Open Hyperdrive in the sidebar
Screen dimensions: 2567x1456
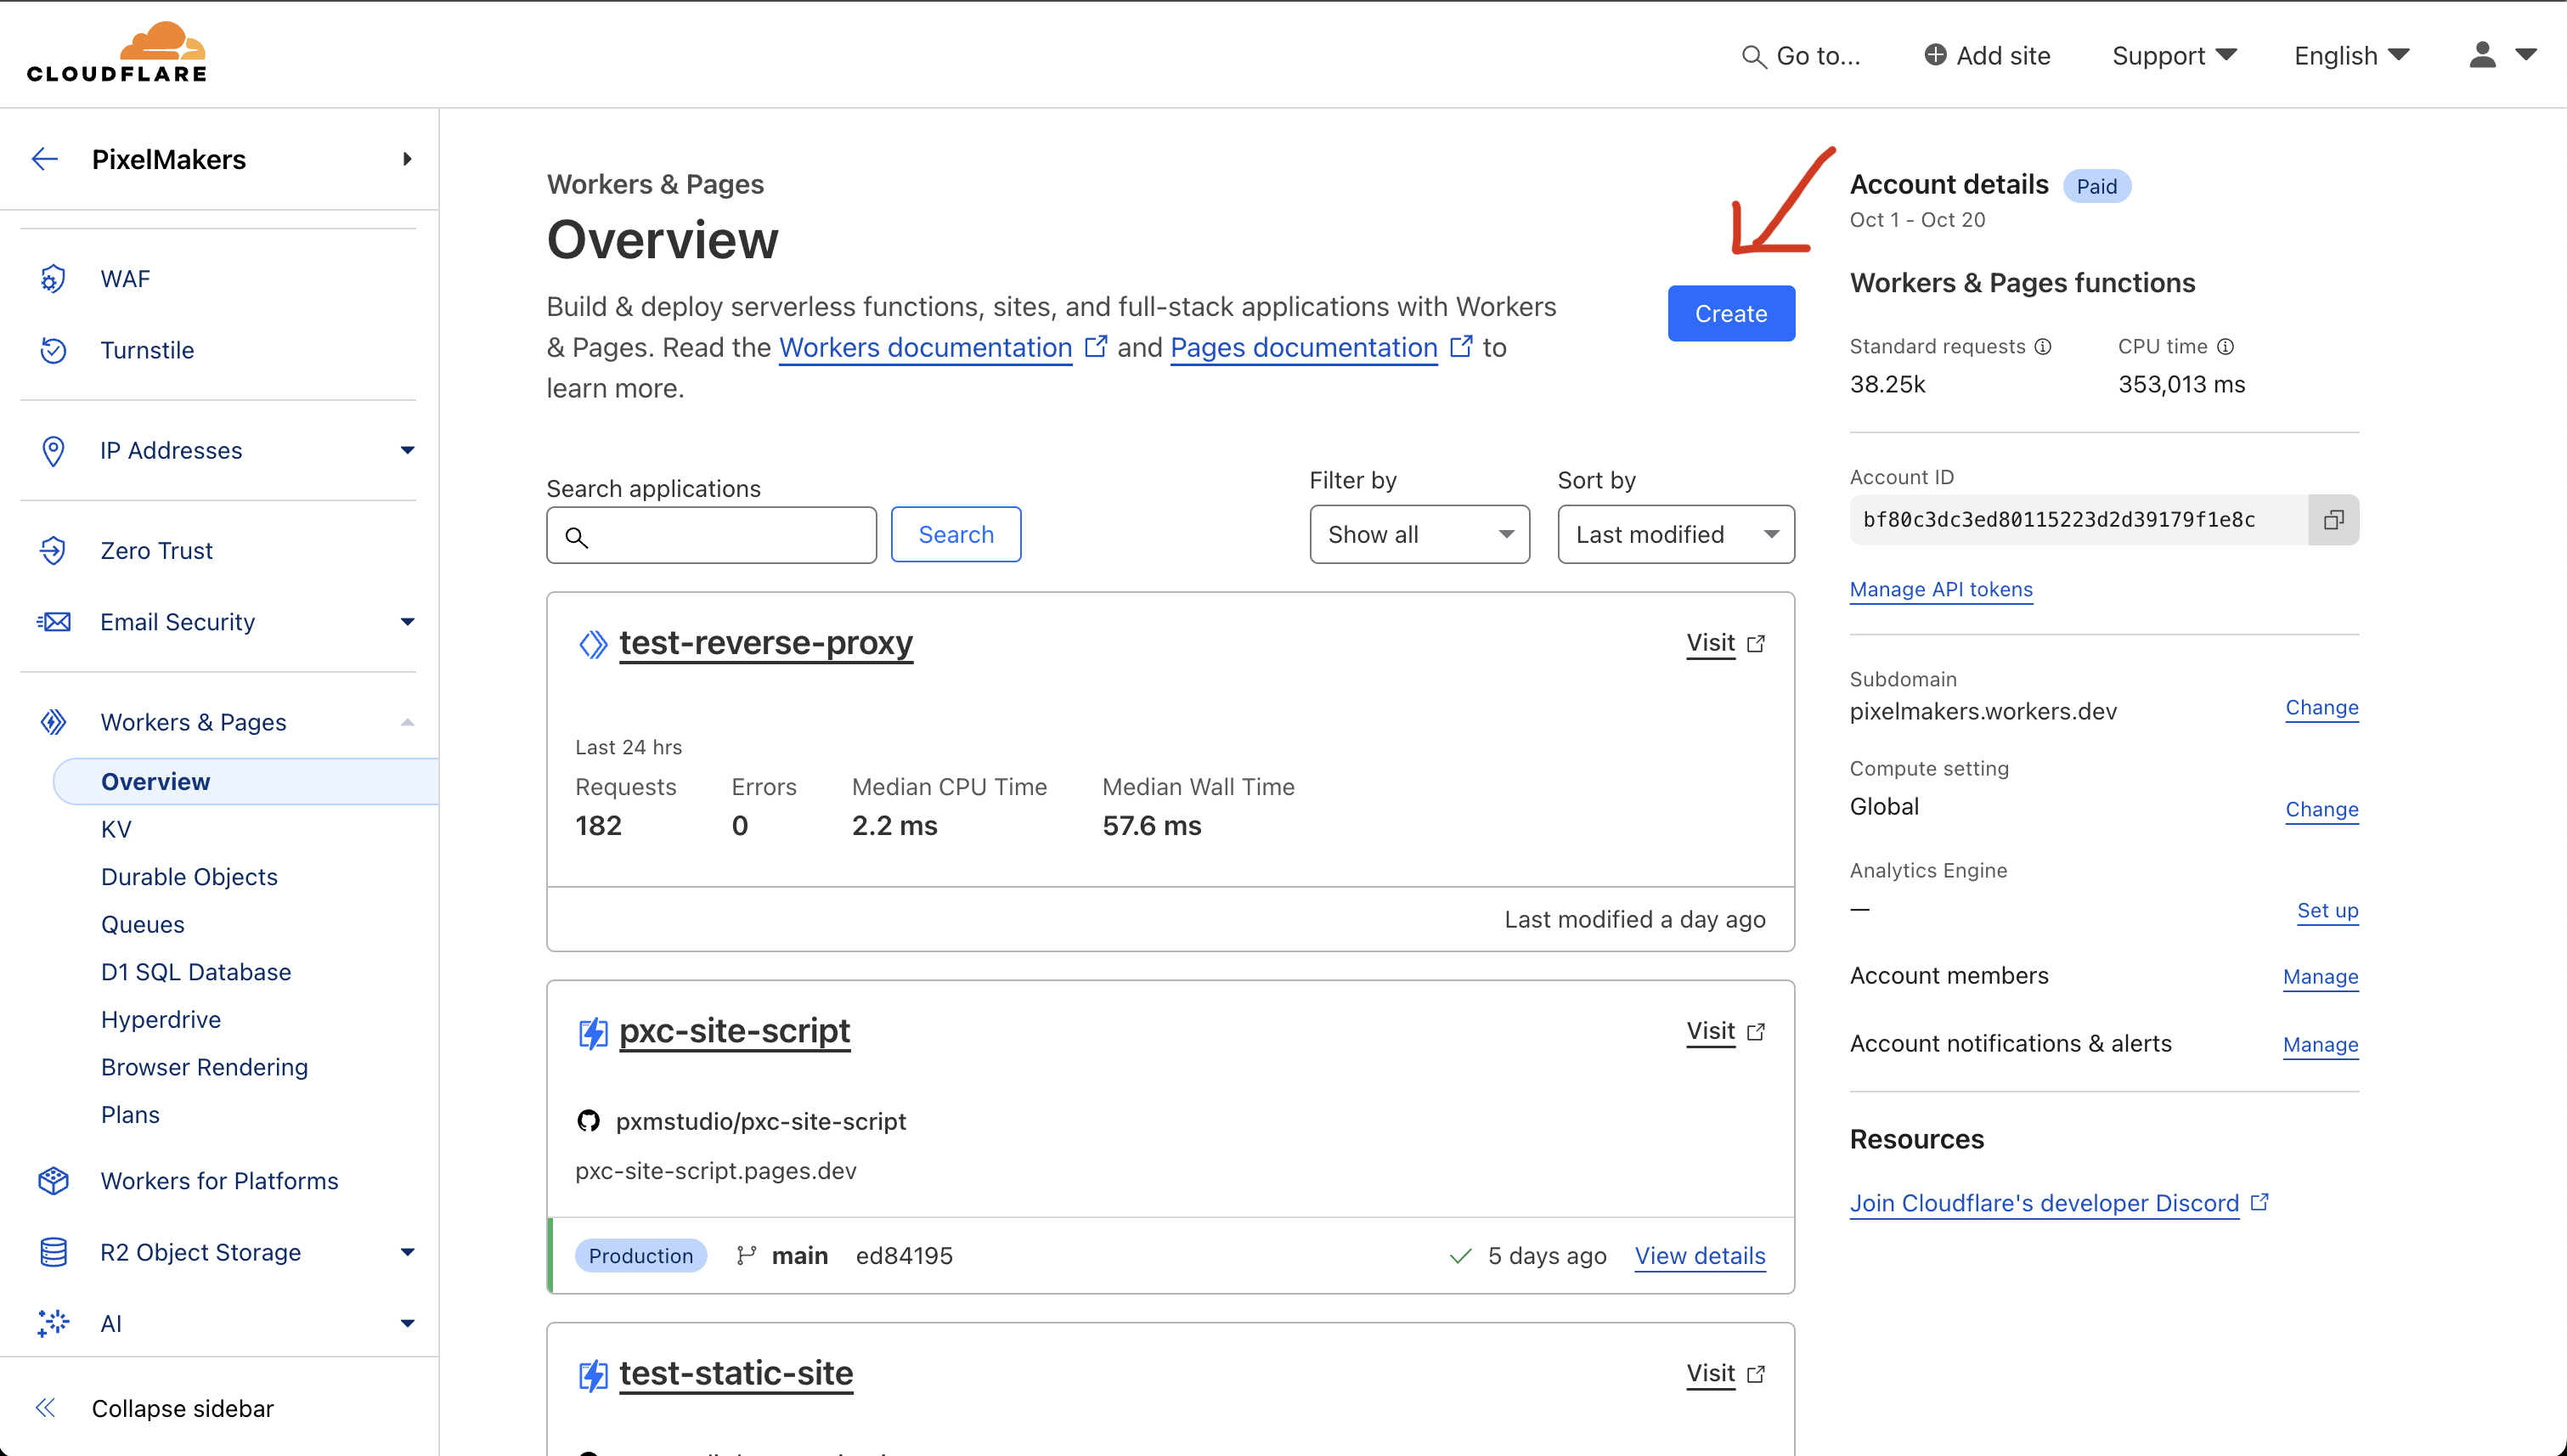click(x=161, y=1020)
